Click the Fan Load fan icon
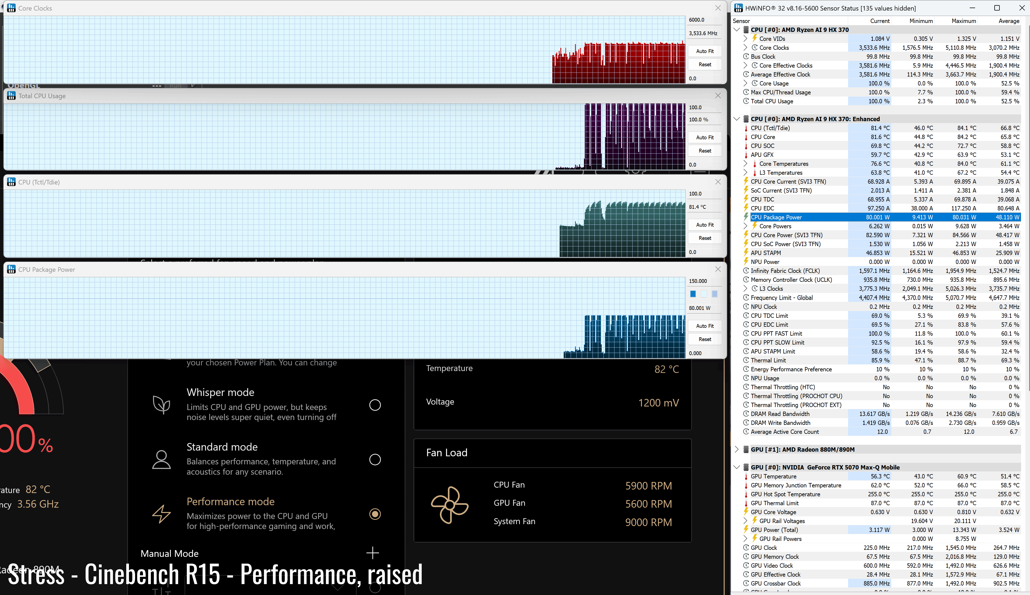The image size is (1030, 595). pos(450,505)
